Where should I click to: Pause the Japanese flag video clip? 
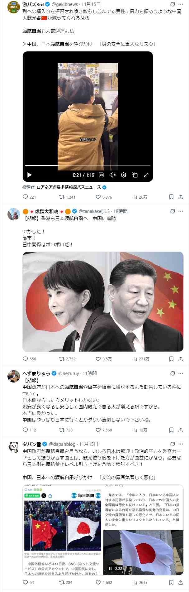coord(110,568)
